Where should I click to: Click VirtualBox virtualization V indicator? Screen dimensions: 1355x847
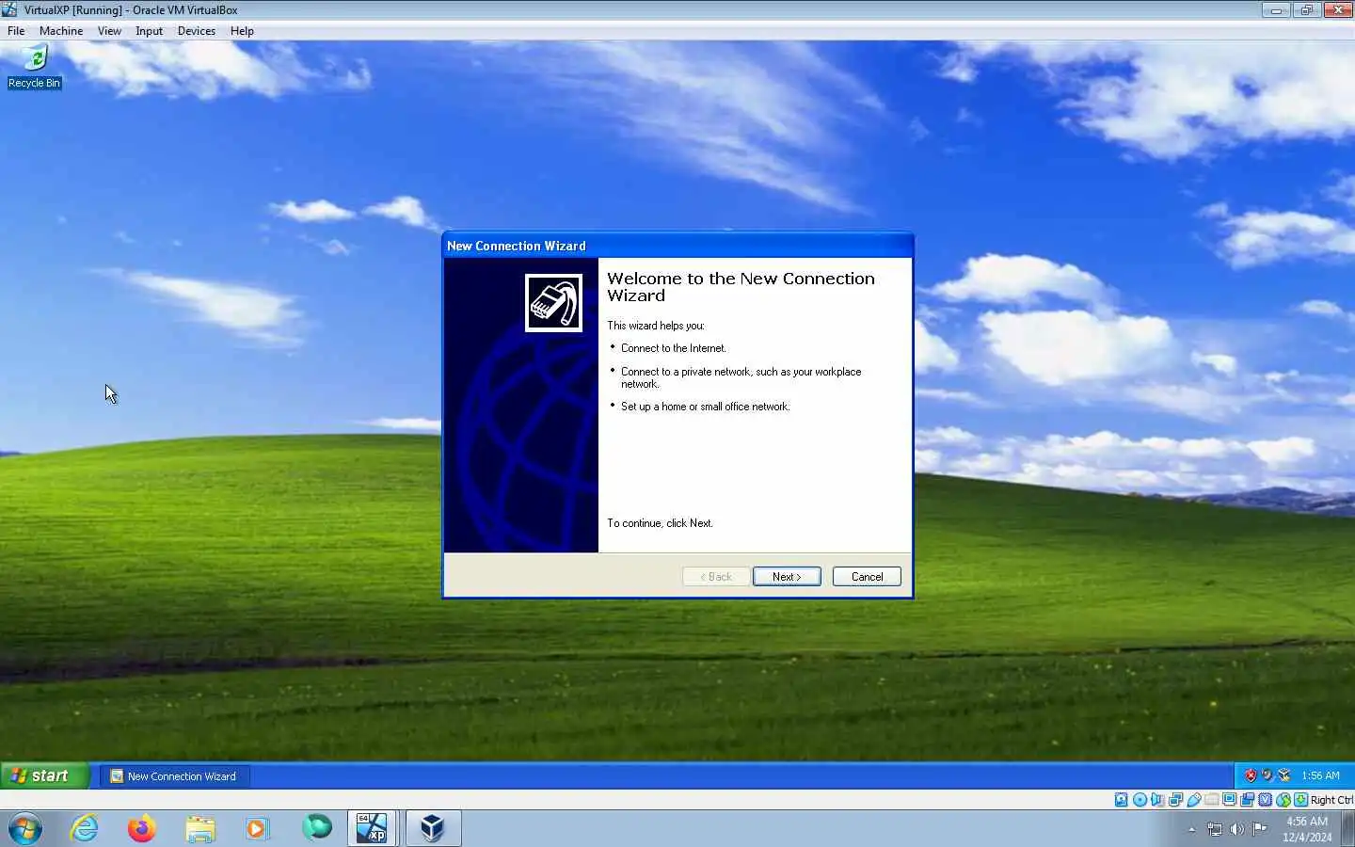(1265, 800)
